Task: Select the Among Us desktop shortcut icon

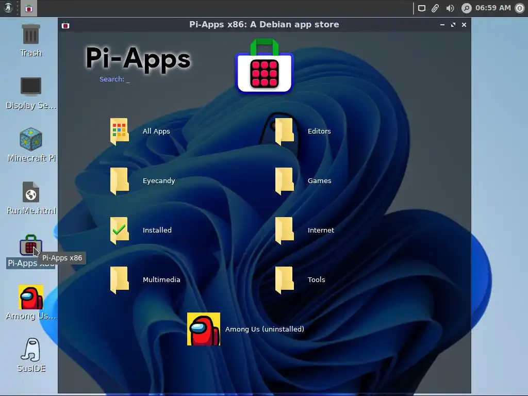Action: 31,298
